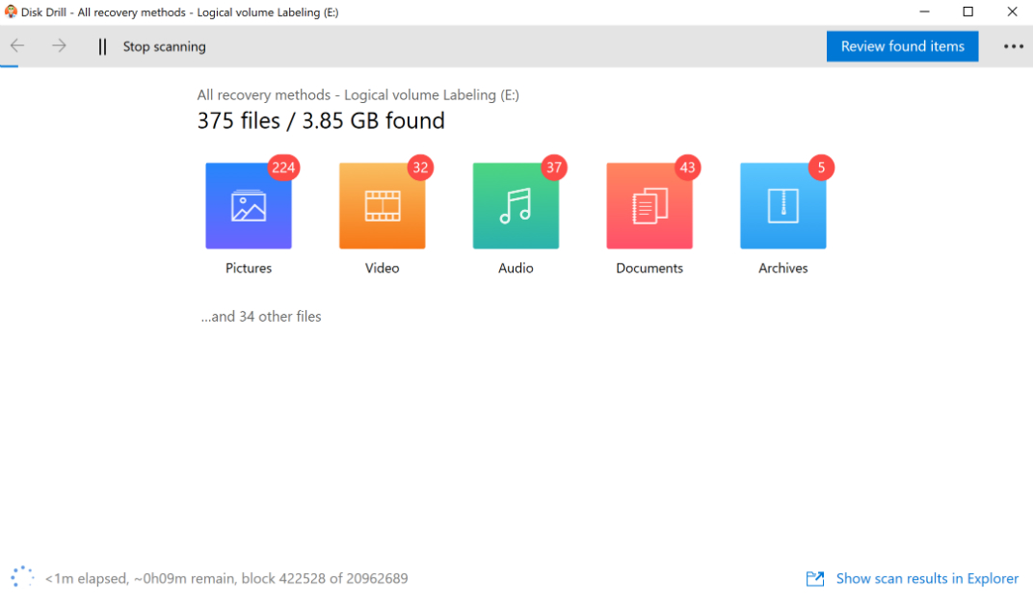Image resolution: width=1033 pixels, height=601 pixels.
Task: Click the Video label
Action: tap(383, 269)
